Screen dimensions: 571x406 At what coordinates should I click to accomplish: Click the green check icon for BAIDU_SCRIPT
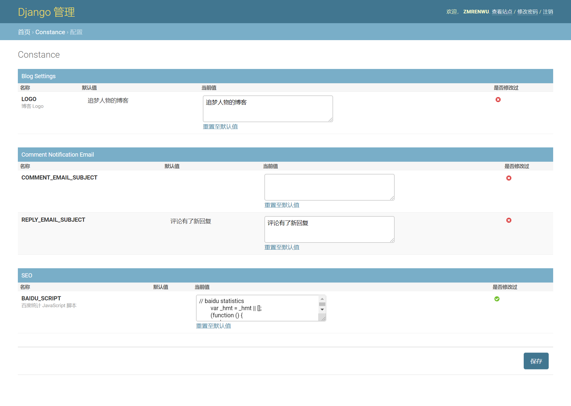click(x=497, y=299)
